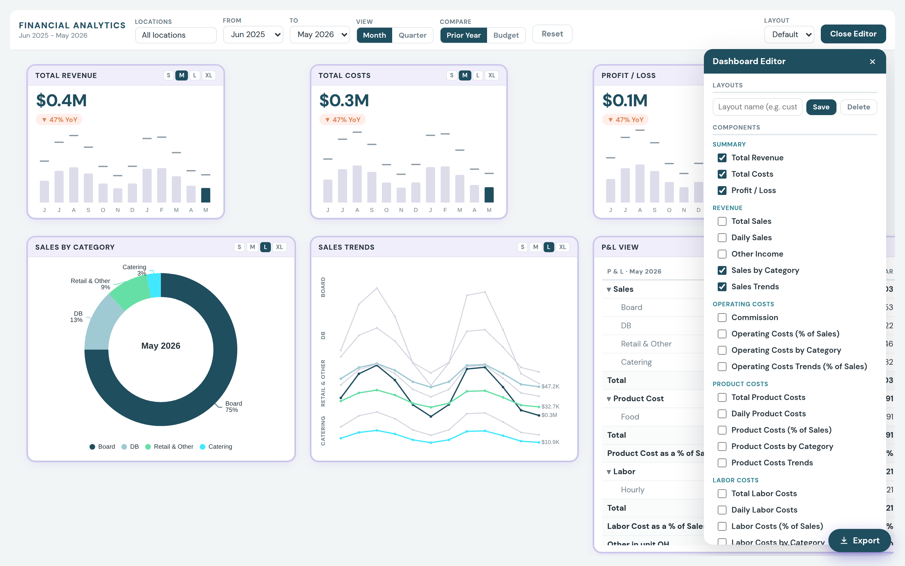Set Total Costs card size to S
This screenshot has width=905, height=566.
coord(451,75)
